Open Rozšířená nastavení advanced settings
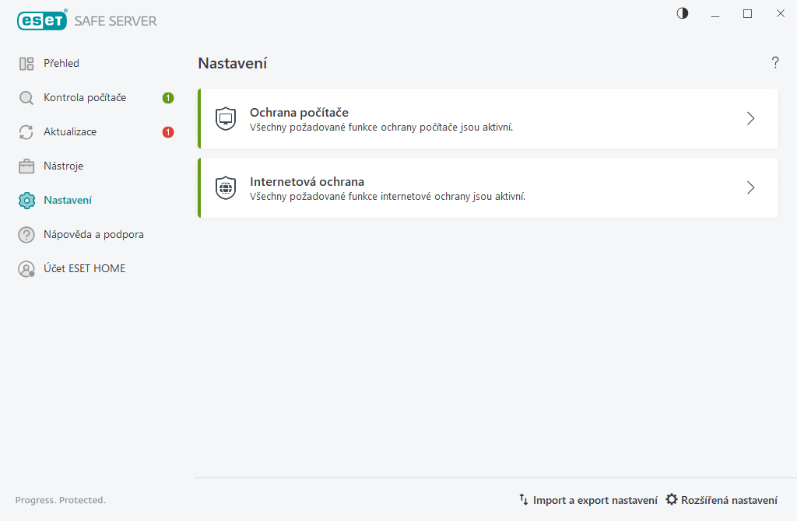 point(722,500)
